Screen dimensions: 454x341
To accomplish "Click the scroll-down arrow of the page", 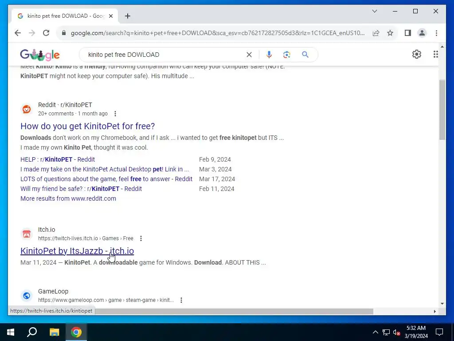I will pos(442,304).
